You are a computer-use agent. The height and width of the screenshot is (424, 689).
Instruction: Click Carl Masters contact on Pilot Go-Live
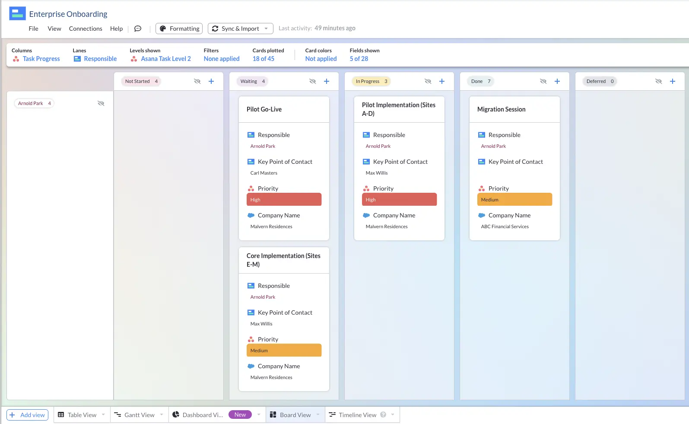(264, 173)
